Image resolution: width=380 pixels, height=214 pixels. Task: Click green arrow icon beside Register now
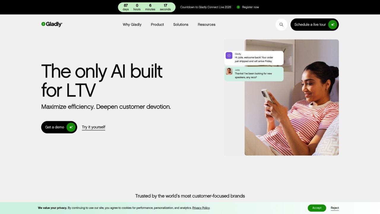[238, 7]
